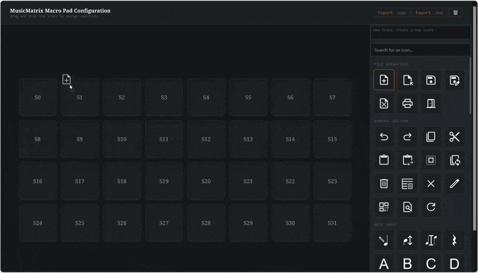The width and height of the screenshot is (478, 273).
Task: Click pad slot S18
Action: point(122,181)
